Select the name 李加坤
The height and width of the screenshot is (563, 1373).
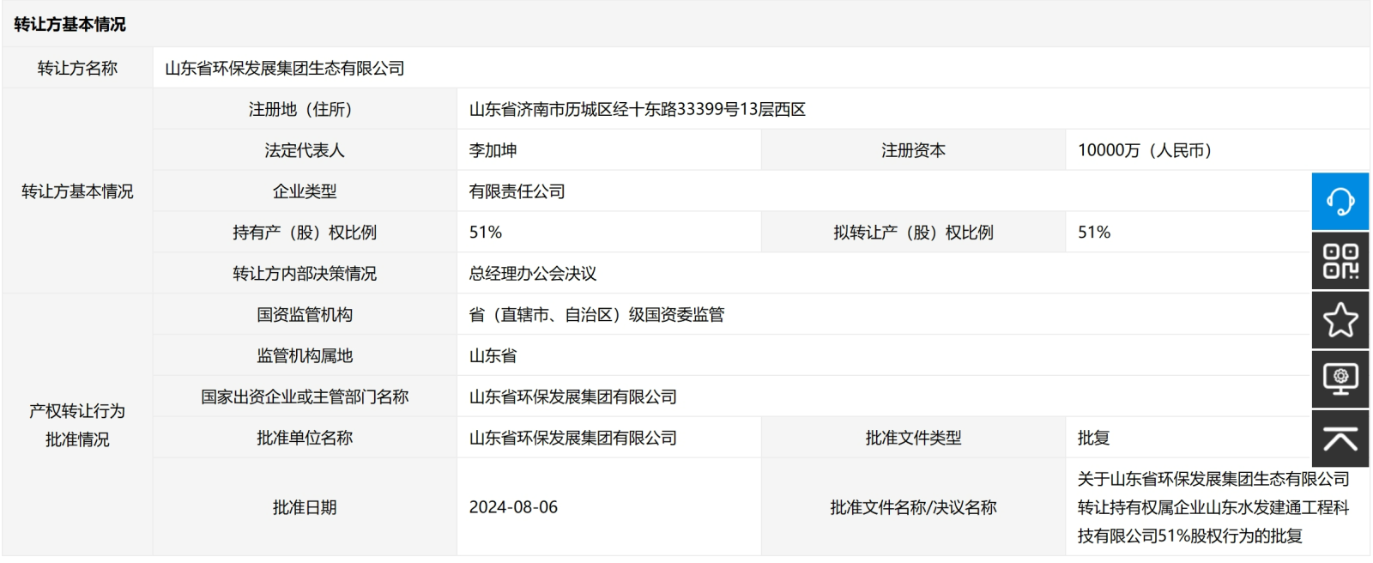(x=493, y=150)
